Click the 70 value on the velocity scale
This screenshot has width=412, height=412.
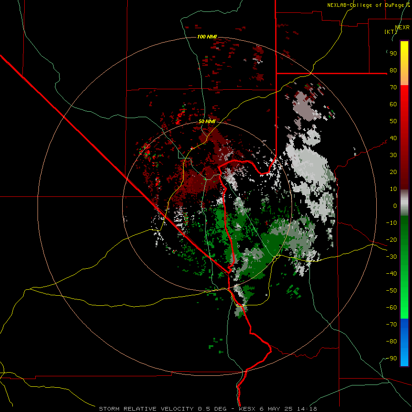coord(393,87)
